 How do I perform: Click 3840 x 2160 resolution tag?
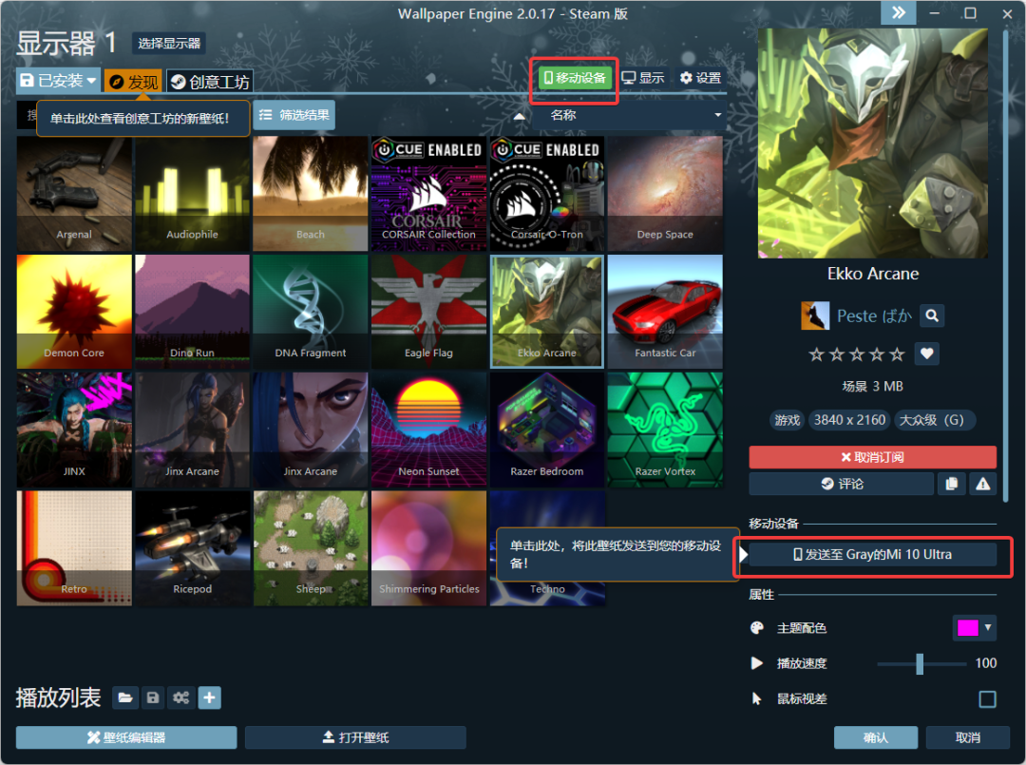[x=849, y=420]
